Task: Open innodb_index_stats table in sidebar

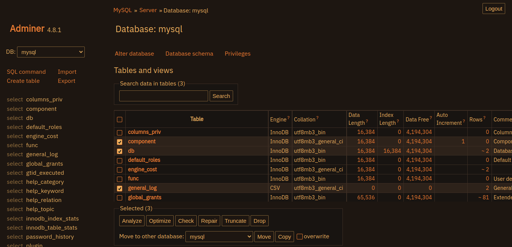Action: pos(53,219)
